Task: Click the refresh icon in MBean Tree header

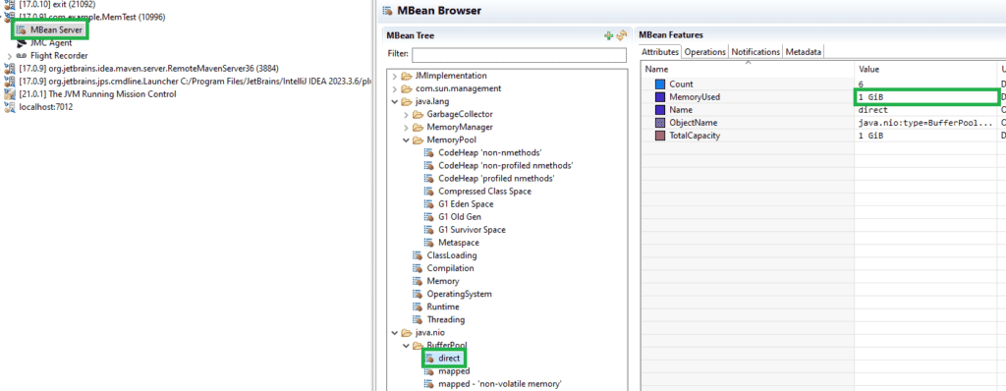Action: click(621, 36)
